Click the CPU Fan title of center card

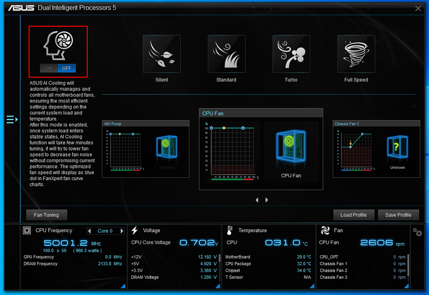213,113
